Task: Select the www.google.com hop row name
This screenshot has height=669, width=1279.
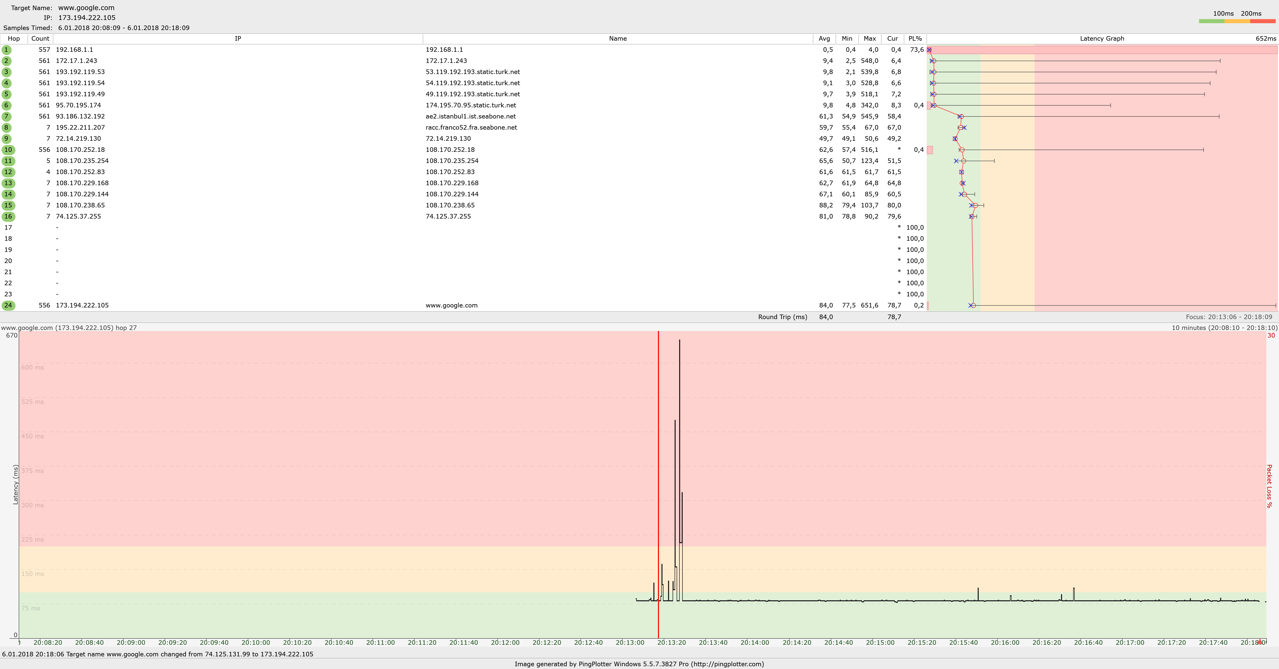Action: [x=451, y=305]
